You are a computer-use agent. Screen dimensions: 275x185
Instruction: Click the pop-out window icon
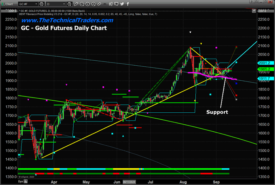[256, 2]
